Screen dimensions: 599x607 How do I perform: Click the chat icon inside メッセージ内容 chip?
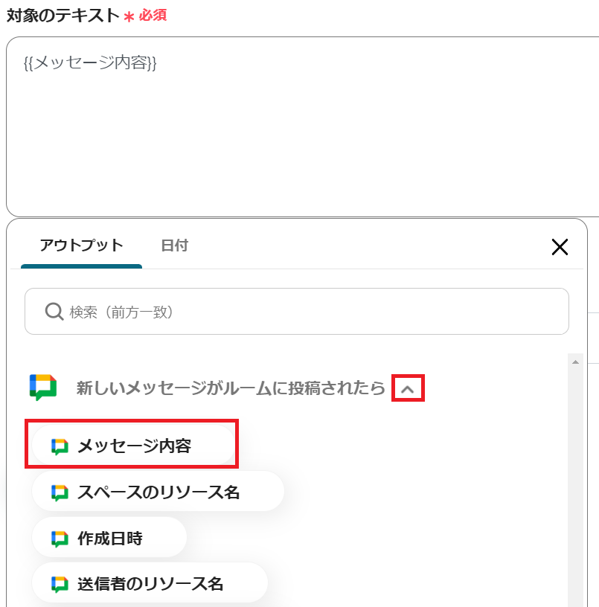pos(60,446)
